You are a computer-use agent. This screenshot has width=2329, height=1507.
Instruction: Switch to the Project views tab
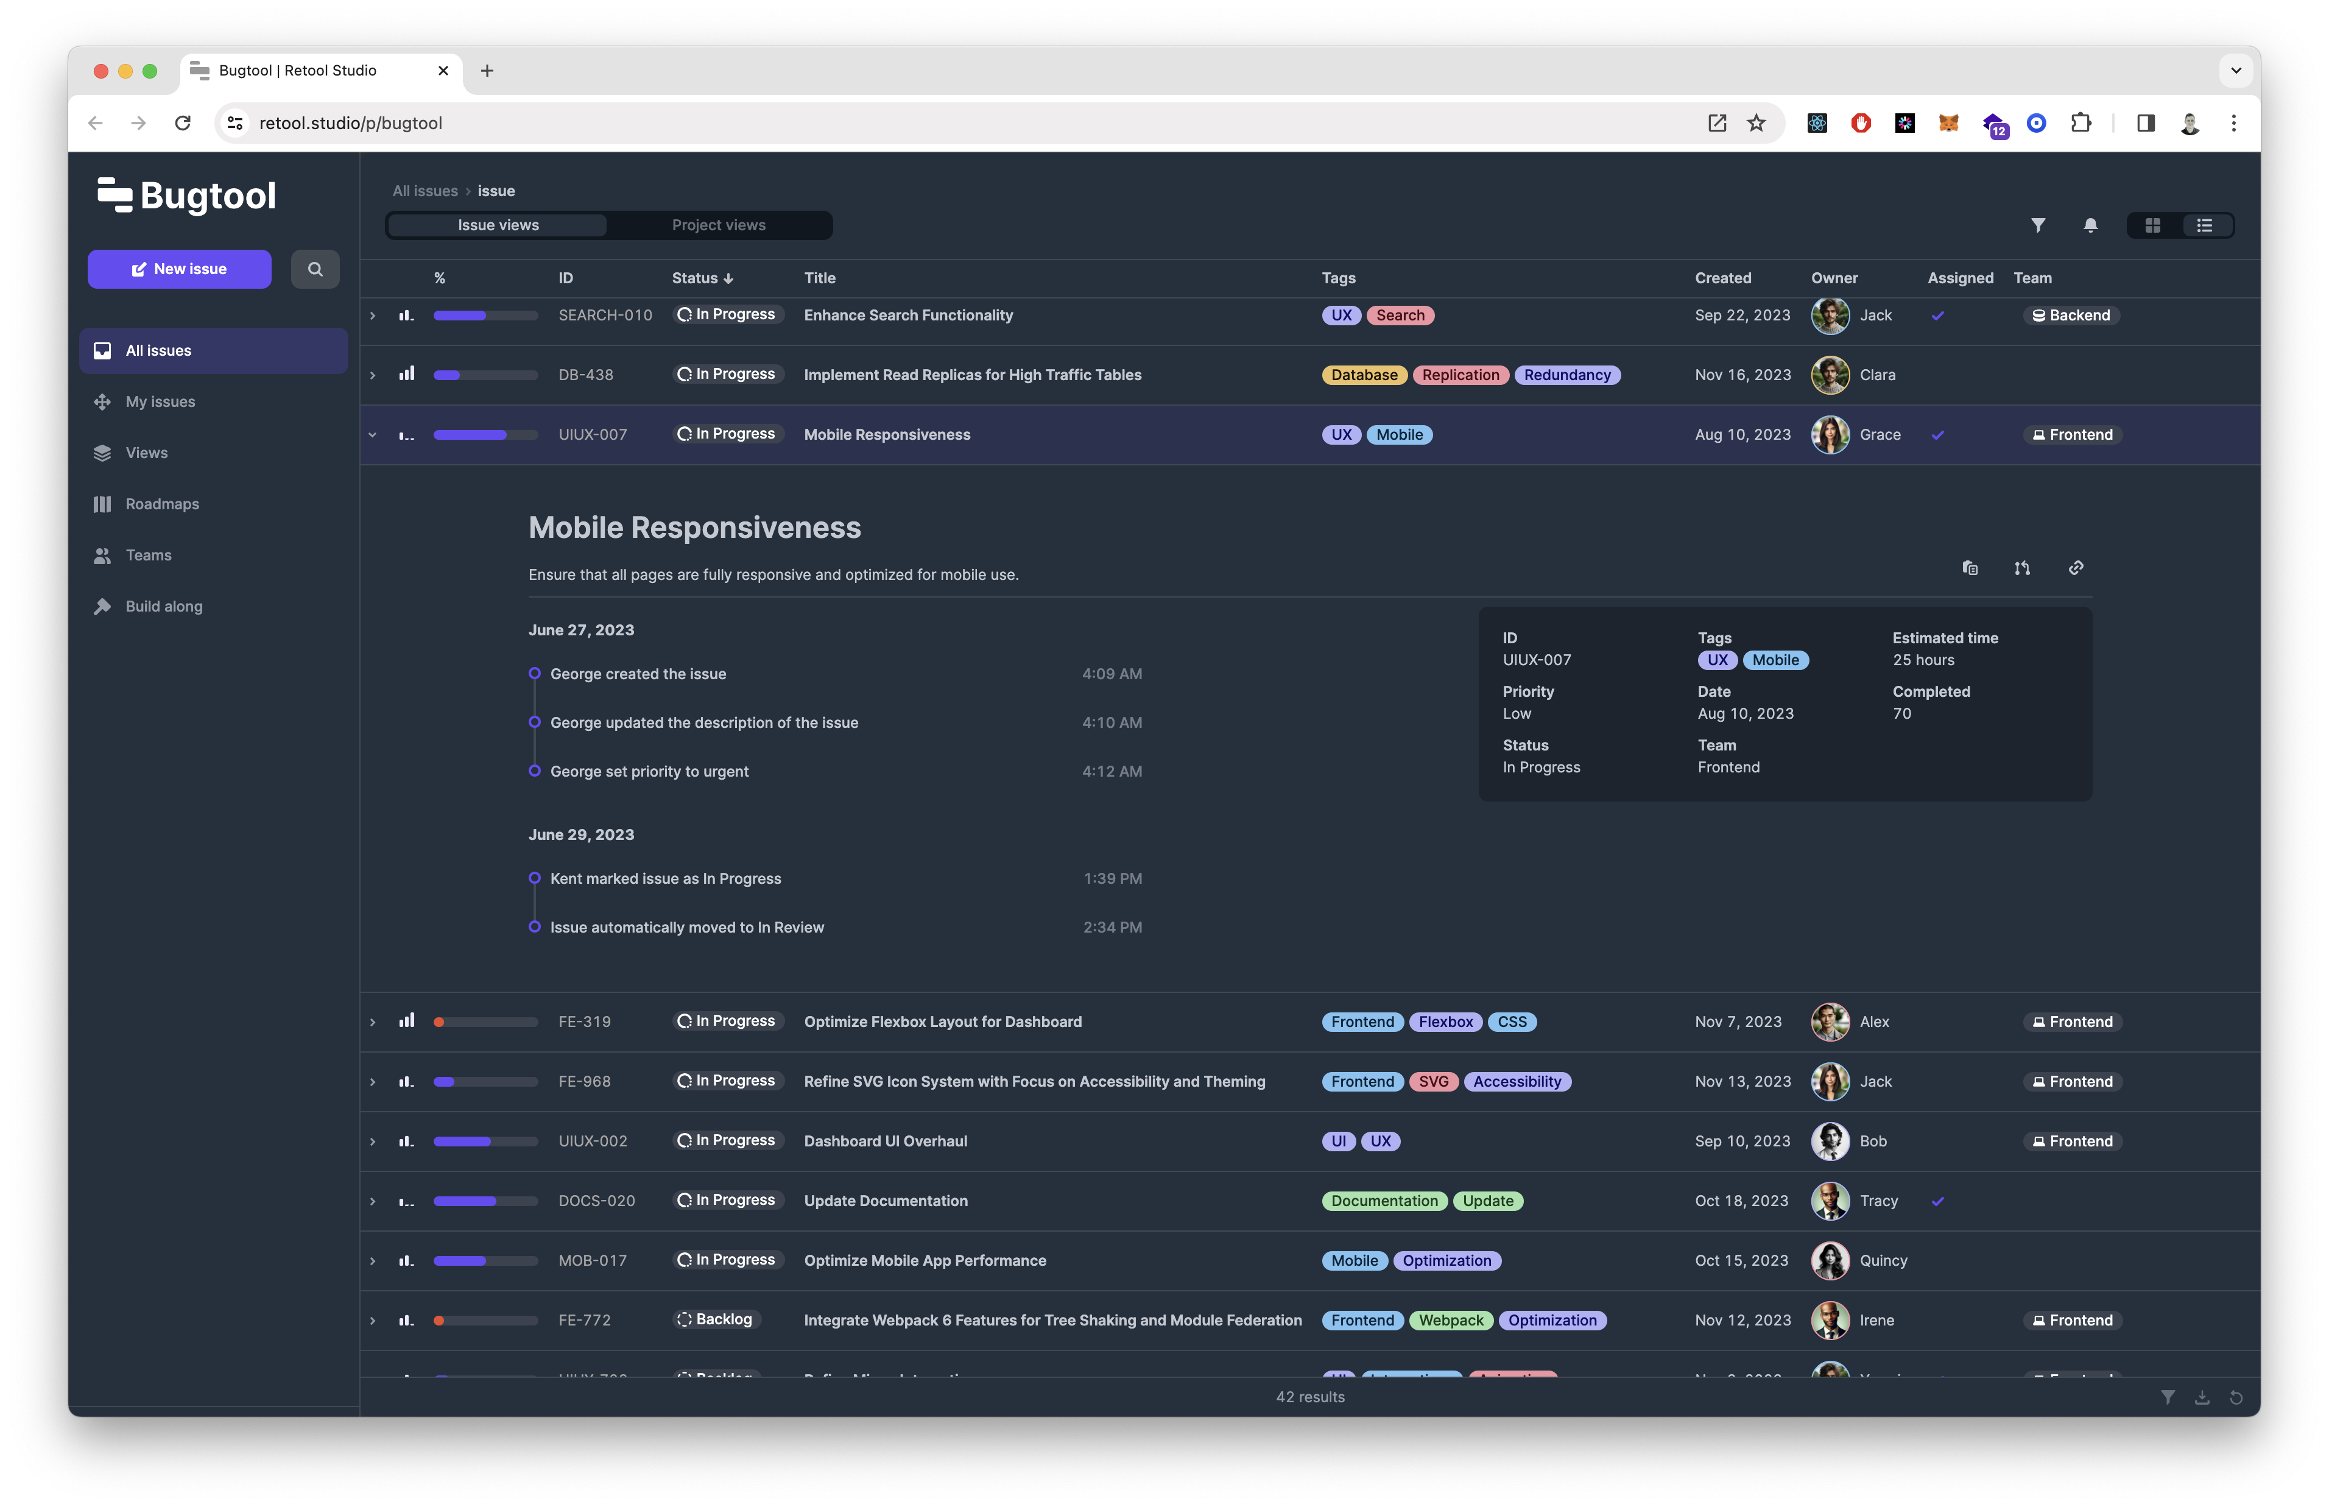[718, 225]
